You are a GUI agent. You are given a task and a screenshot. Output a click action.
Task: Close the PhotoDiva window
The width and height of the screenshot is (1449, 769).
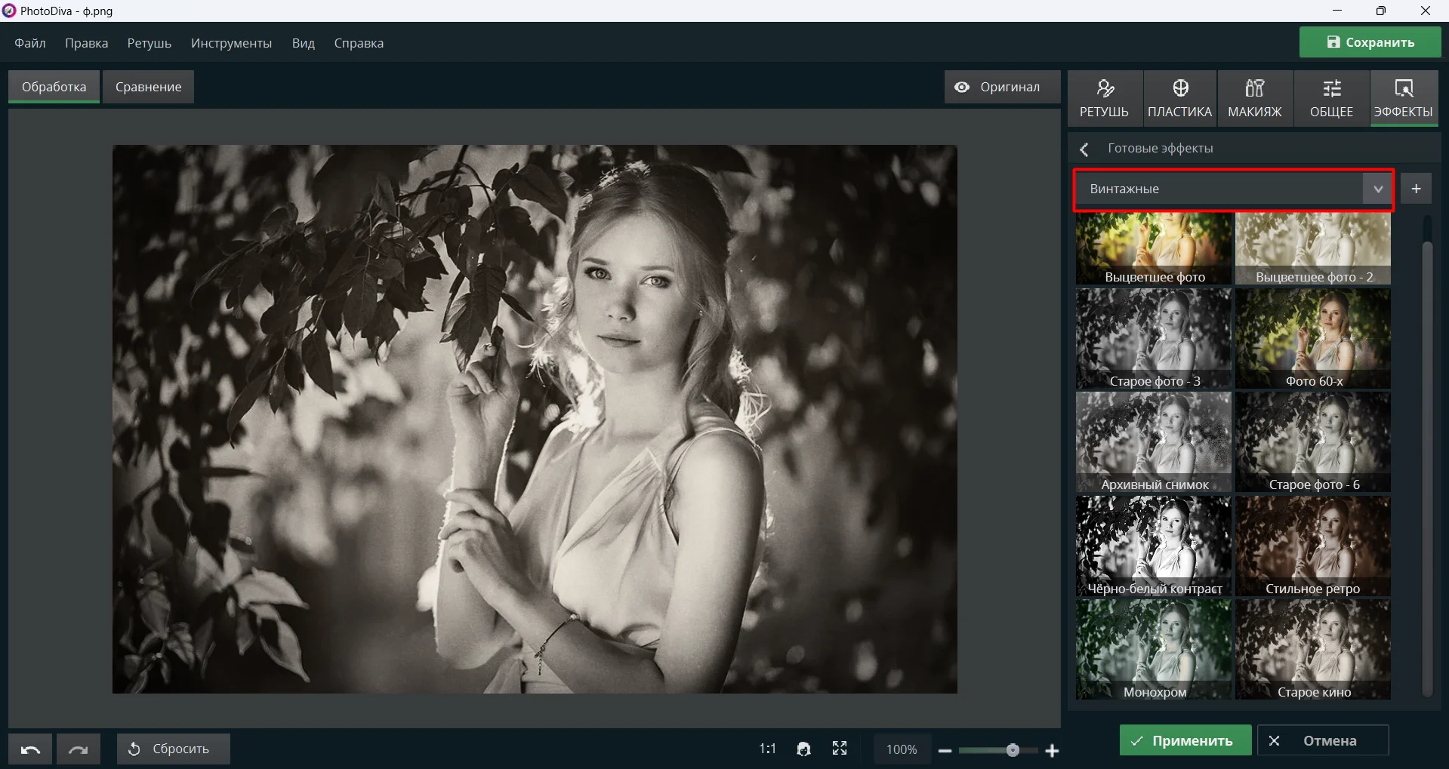click(1426, 11)
